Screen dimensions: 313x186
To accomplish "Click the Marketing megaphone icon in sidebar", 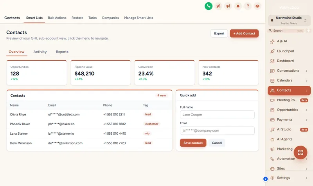I will pos(272,149).
